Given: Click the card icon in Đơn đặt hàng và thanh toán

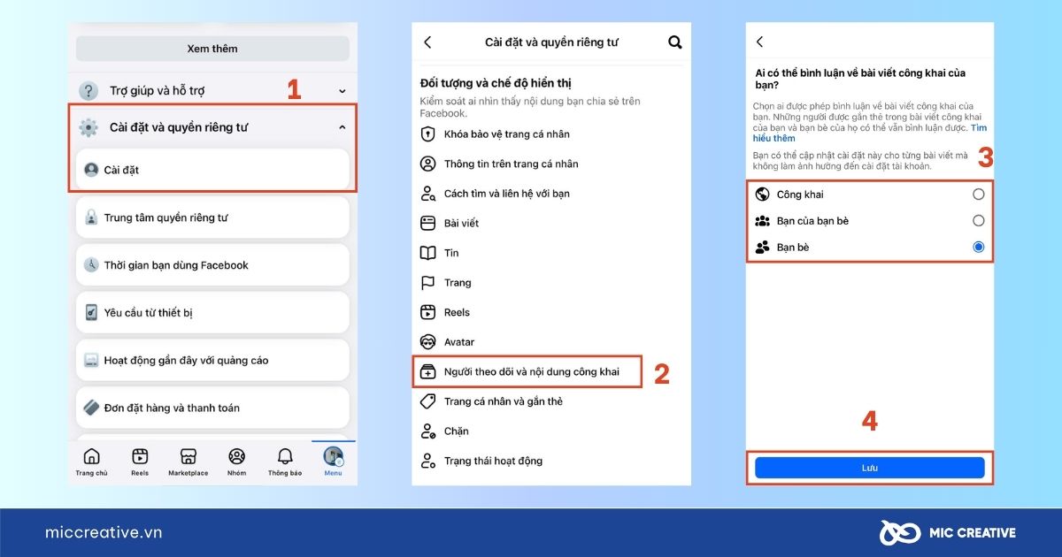Looking at the screenshot, I should pyautogui.click(x=91, y=408).
